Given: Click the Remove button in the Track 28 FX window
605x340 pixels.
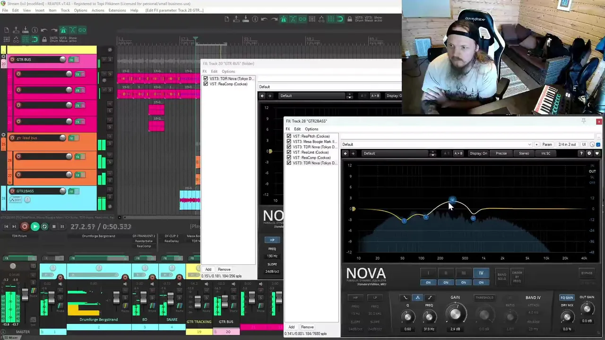Looking at the screenshot, I should pyautogui.click(x=307, y=327).
